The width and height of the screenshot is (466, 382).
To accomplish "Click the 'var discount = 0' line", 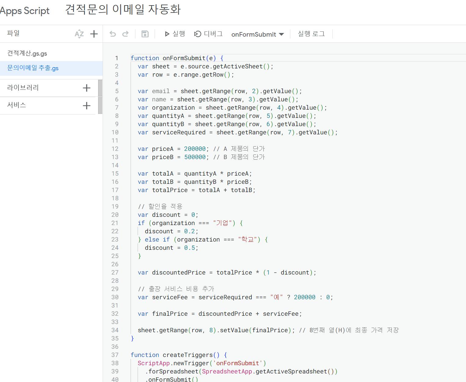I will 168,215.
